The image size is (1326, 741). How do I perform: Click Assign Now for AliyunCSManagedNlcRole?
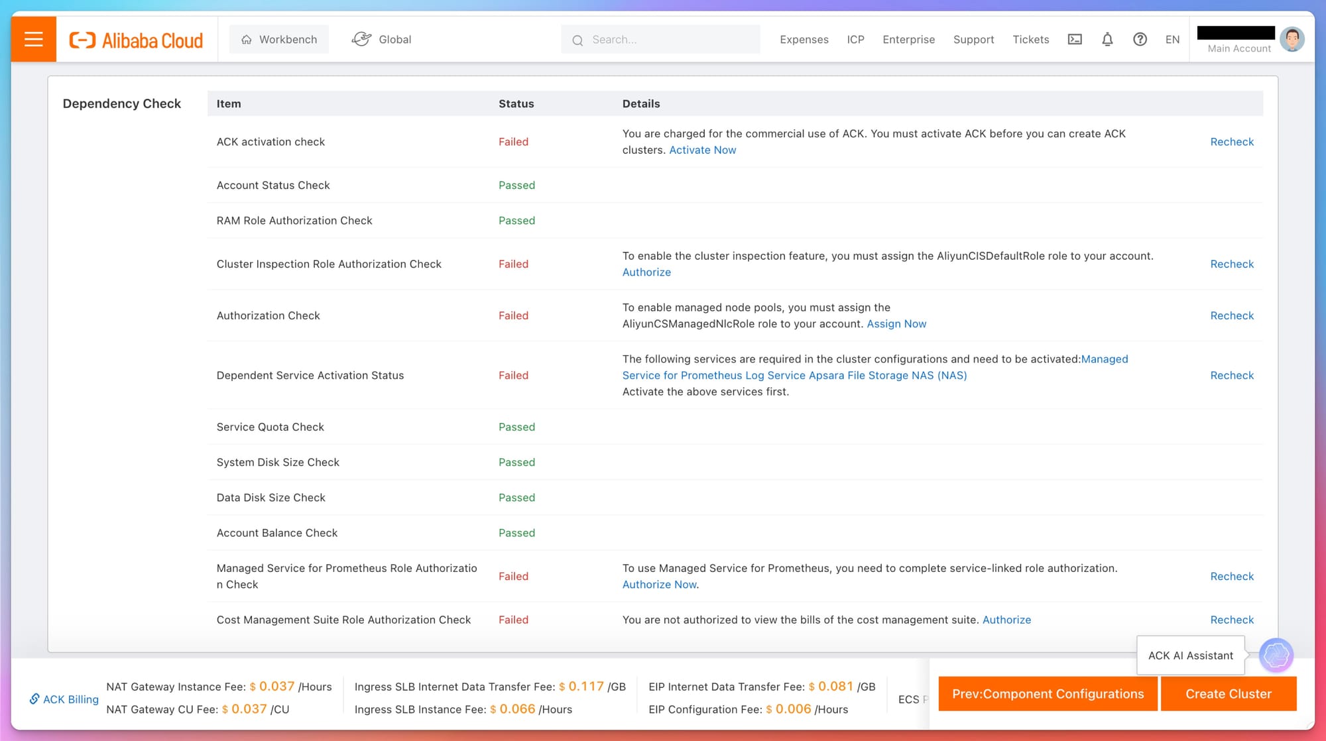(x=896, y=323)
